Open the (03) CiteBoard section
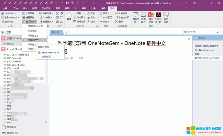Image resolution: width=223 pixels, height=136 pixels. 15,61
